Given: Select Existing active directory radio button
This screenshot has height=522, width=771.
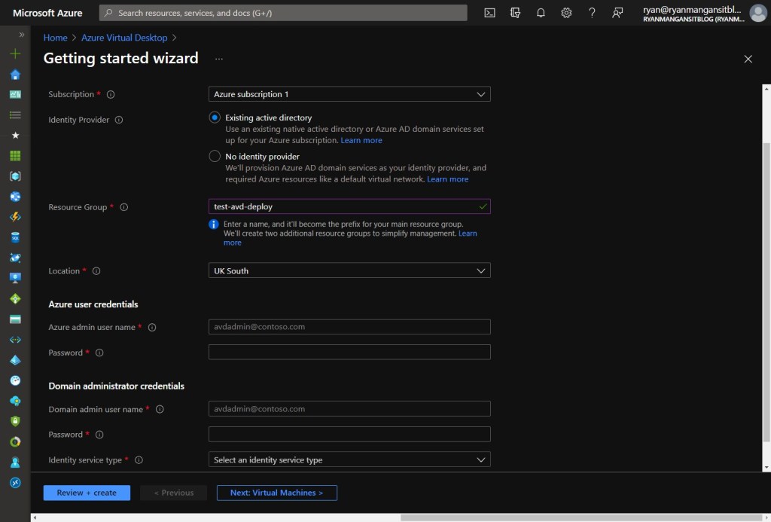Looking at the screenshot, I should point(215,118).
